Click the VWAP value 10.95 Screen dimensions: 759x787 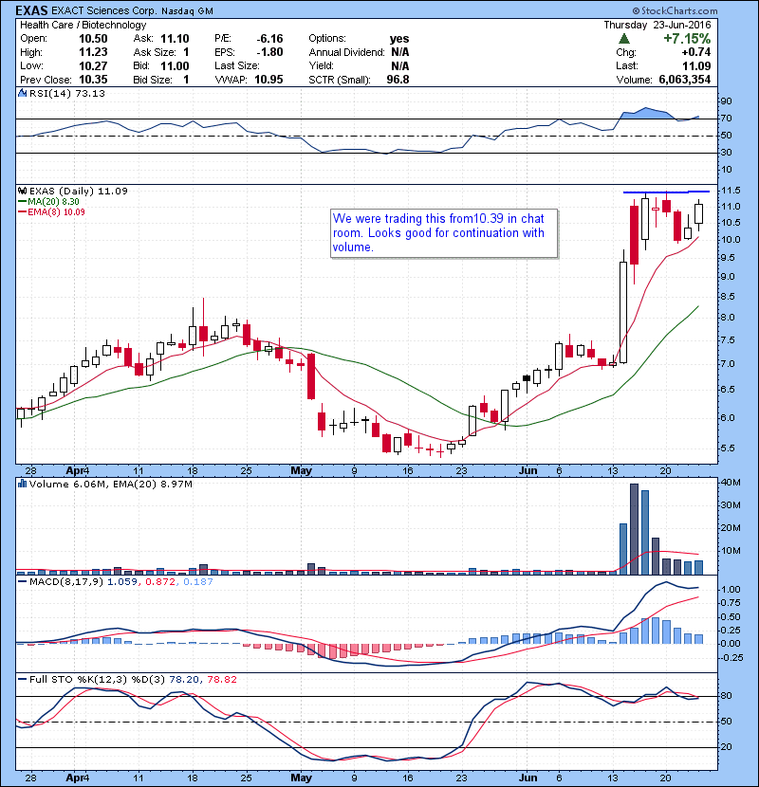[x=268, y=80]
